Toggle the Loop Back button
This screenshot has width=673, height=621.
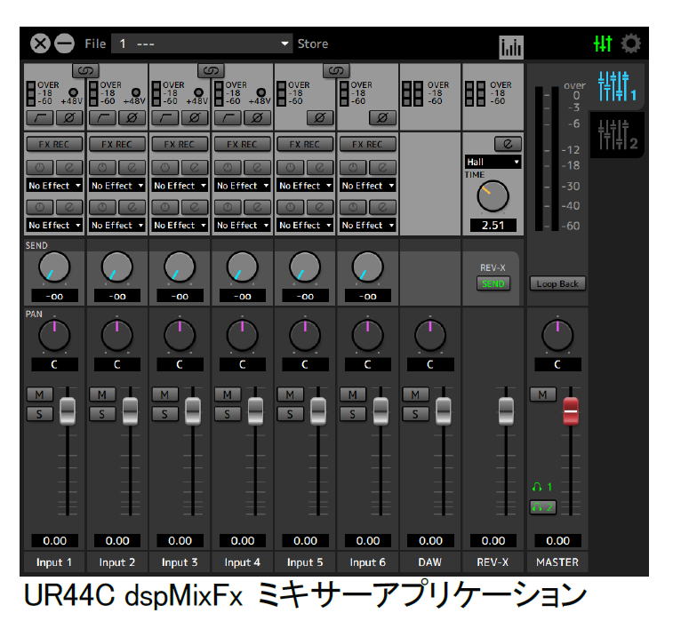point(557,283)
